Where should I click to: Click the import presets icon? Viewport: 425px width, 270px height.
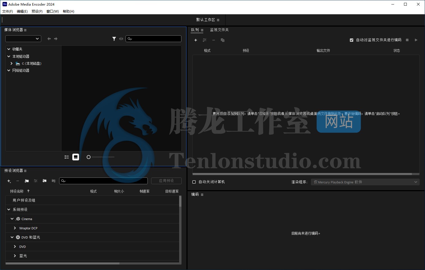click(x=45, y=181)
